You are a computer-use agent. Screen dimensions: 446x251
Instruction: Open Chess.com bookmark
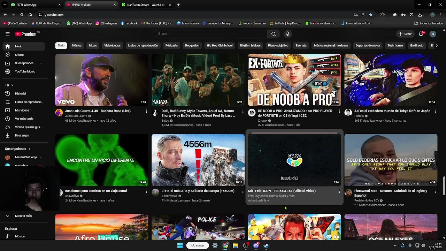[252, 23]
